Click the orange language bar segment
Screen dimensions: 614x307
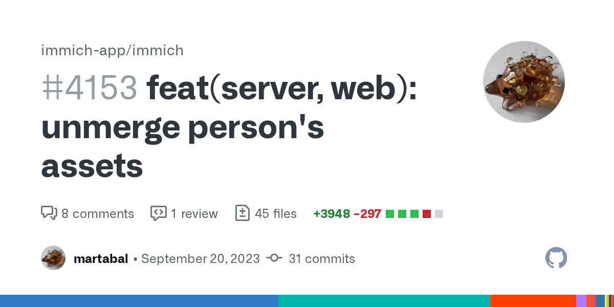[533, 301]
